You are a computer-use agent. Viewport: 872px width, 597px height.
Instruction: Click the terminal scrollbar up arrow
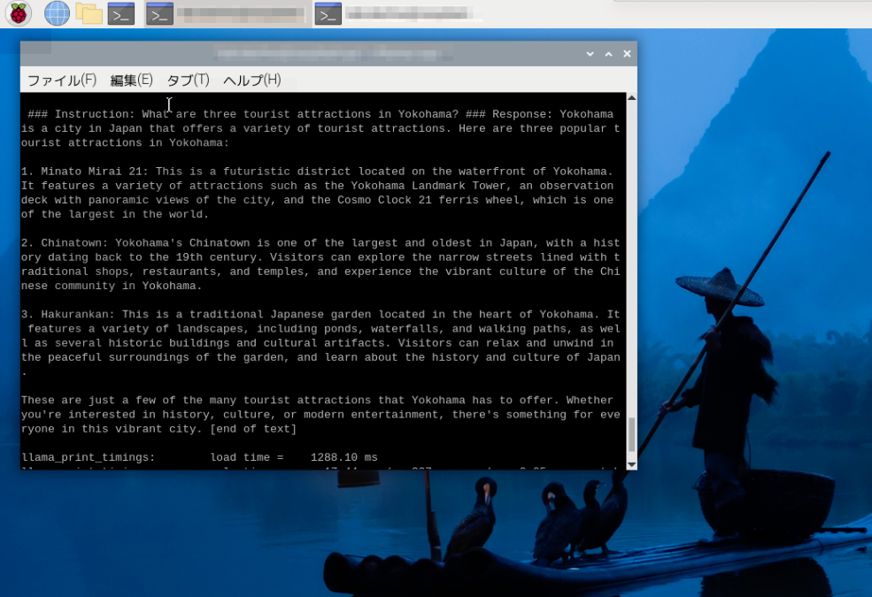pos(631,99)
